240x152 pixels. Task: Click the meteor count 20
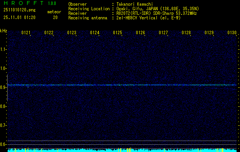(55, 17)
